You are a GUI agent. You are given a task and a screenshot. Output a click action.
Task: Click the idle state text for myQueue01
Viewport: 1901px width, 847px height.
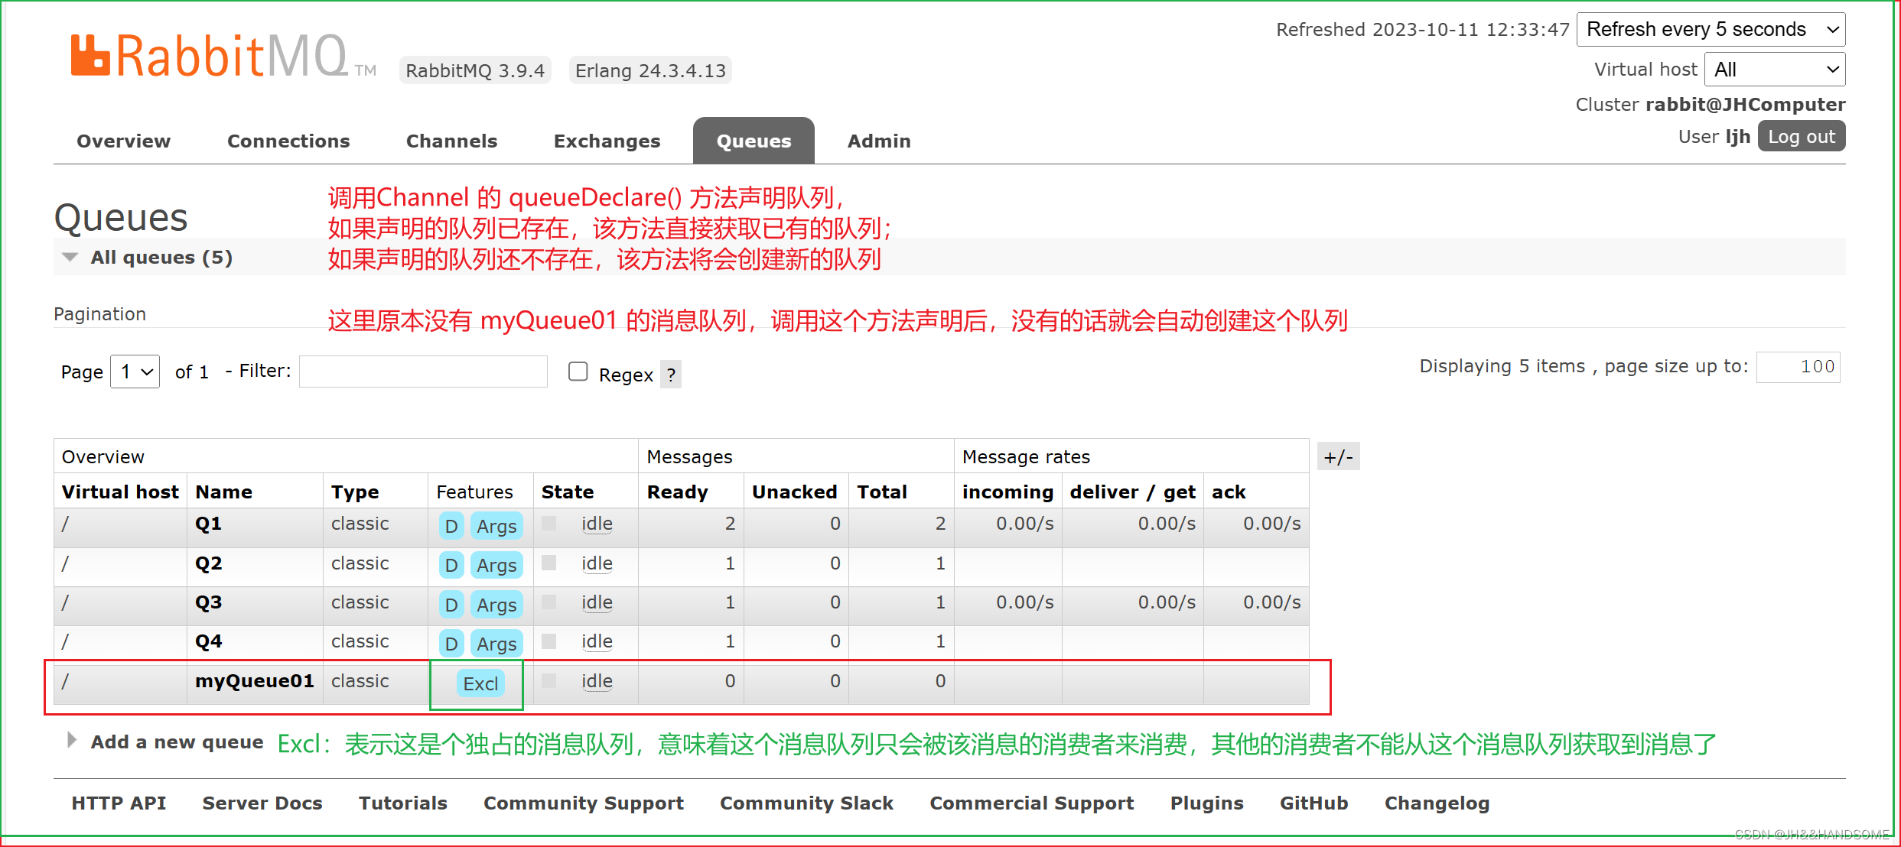[x=597, y=680]
